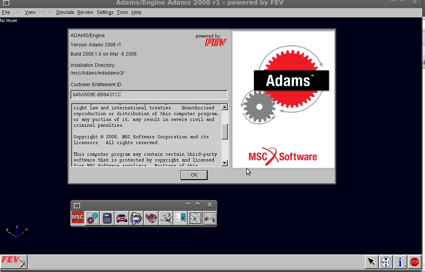Open the File menu
The image size is (425, 272).
coord(6,12)
